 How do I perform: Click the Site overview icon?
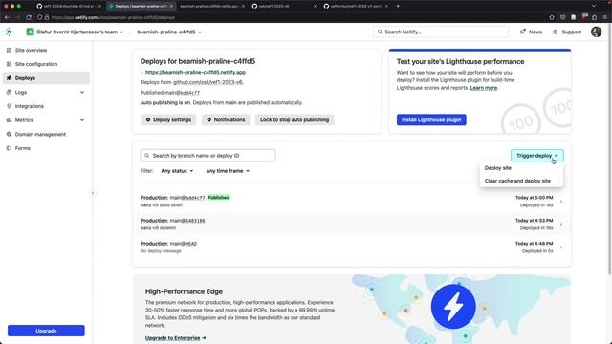click(x=9, y=50)
